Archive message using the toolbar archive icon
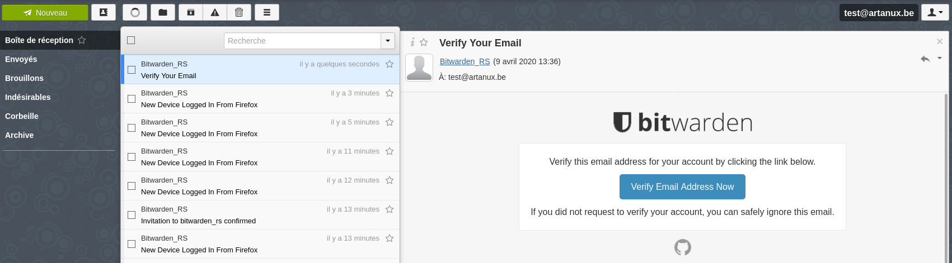 191,12
